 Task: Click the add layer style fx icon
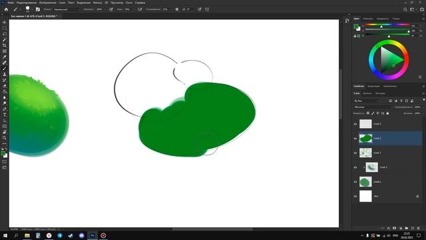click(389, 228)
